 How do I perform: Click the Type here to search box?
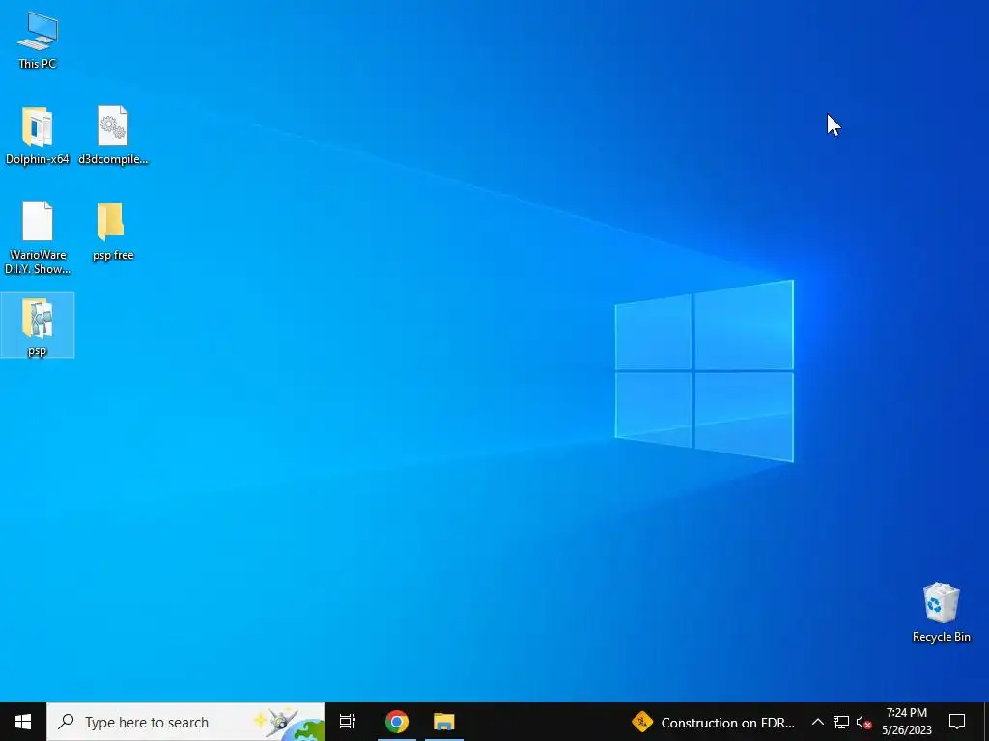tap(185, 722)
